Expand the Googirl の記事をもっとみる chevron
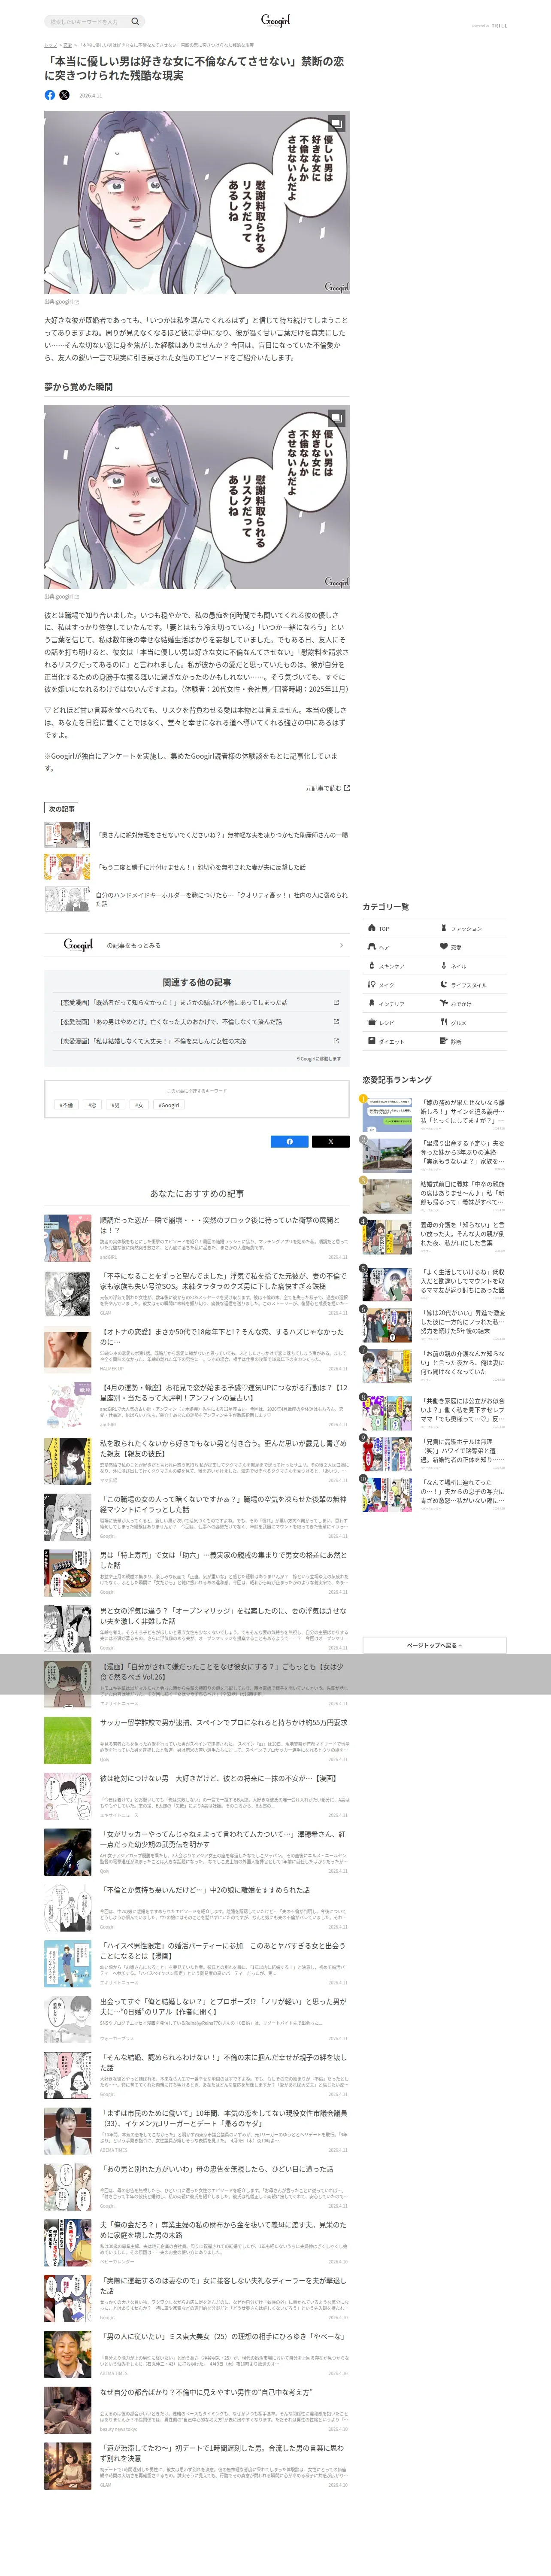The height and width of the screenshot is (2576, 551). click(341, 945)
